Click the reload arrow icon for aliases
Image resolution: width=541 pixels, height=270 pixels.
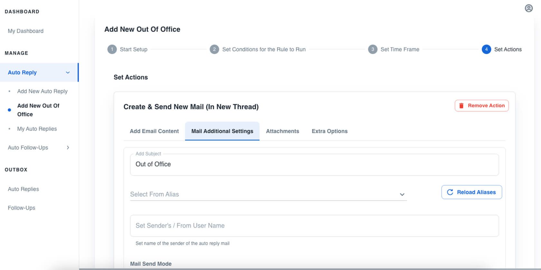click(x=450, y=192)
